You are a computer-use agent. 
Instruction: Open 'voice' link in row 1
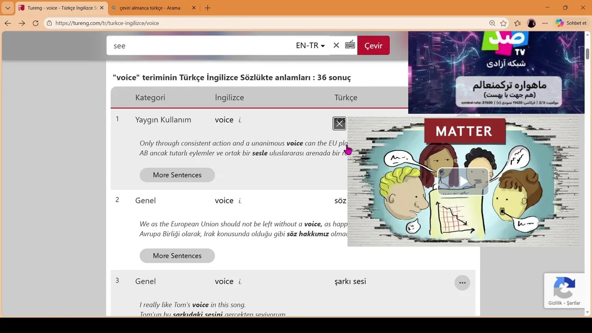[224, 120]
